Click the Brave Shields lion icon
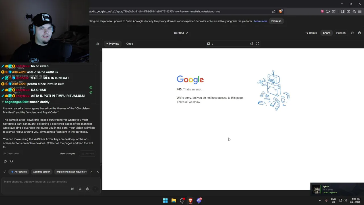 pos(281,11)
